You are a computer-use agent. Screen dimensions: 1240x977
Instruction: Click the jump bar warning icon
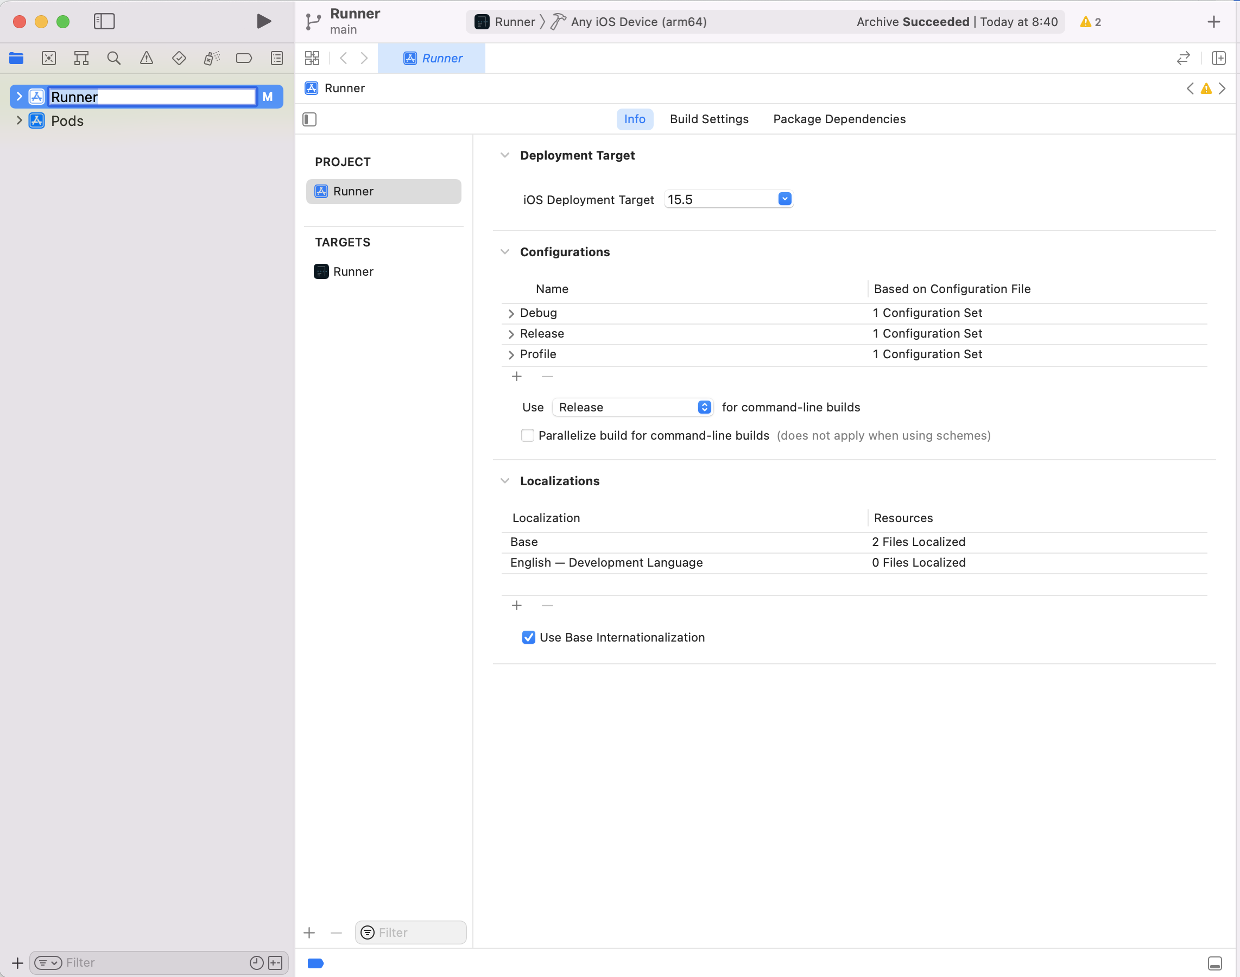pyautogui.click(x=1206, y=88)
